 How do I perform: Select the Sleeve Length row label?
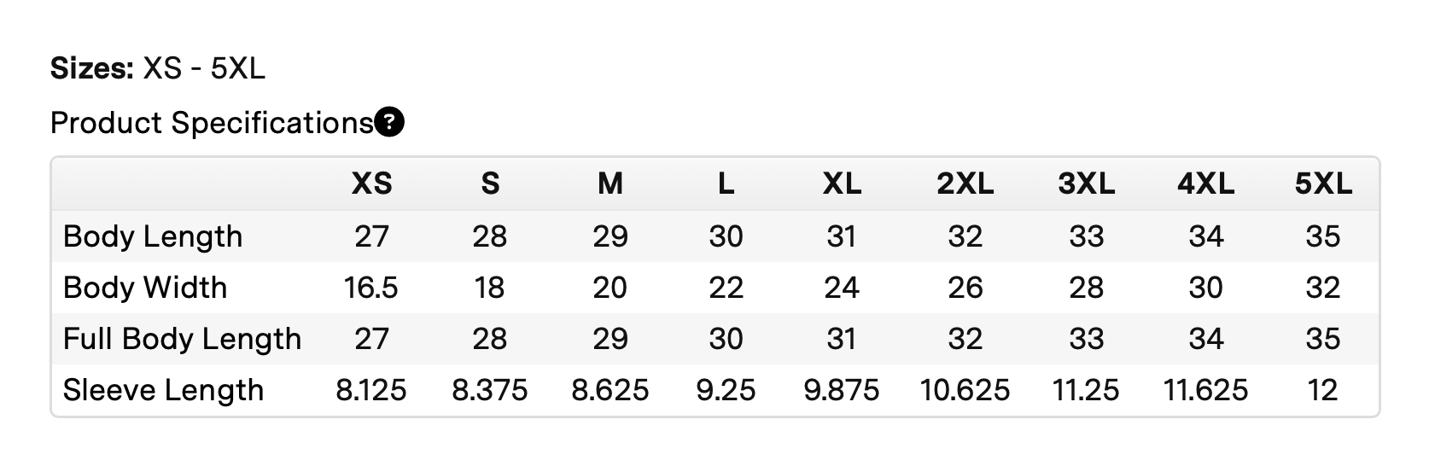pos(163,390)
